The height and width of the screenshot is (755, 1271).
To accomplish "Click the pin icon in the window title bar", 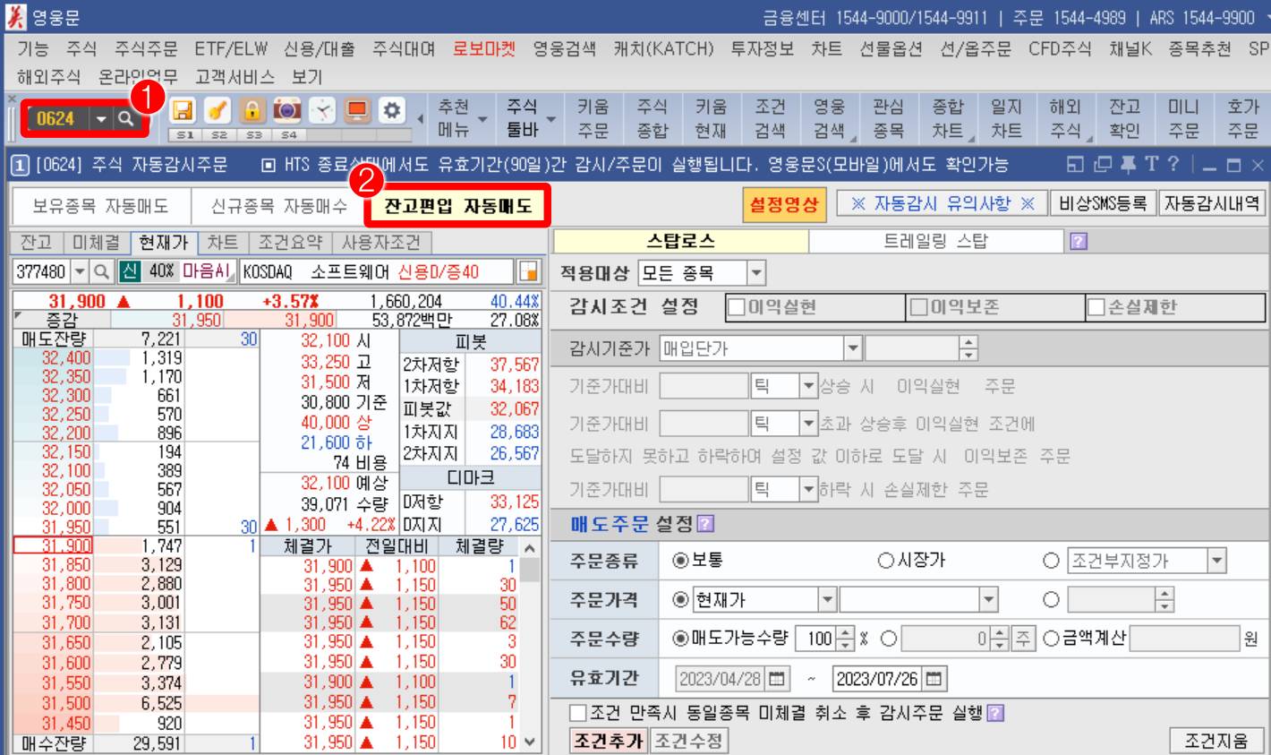I will 1128,165.
